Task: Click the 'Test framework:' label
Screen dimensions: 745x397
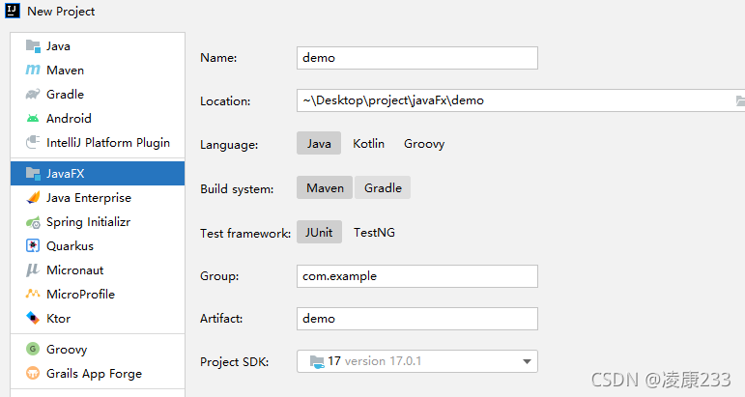Action: click(x=245, y=233)
